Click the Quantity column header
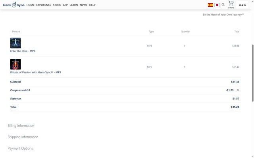Screen dimensions: 254x158 tap(185, 32)
